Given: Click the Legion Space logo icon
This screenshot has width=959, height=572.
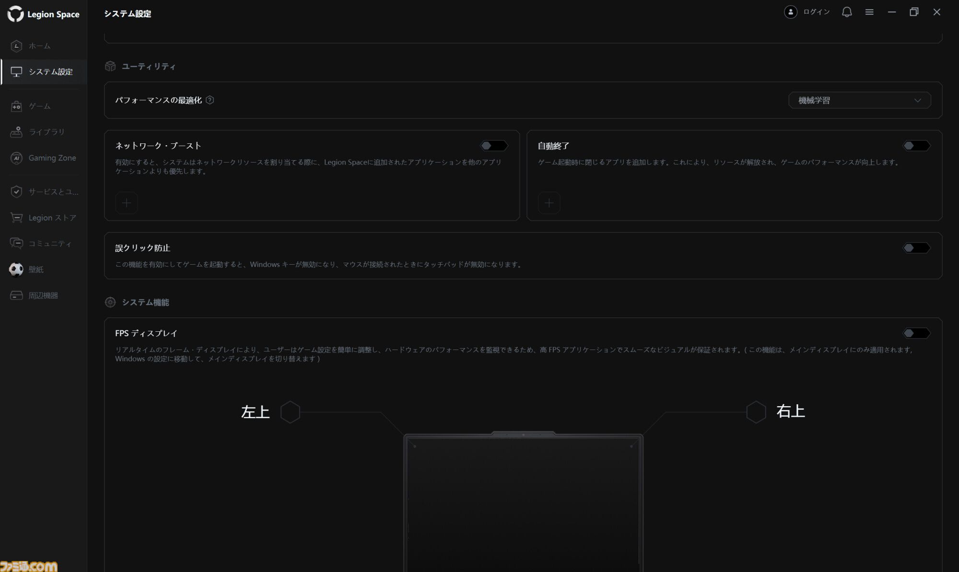Looking at the screenshot, I should click(15, 14).
